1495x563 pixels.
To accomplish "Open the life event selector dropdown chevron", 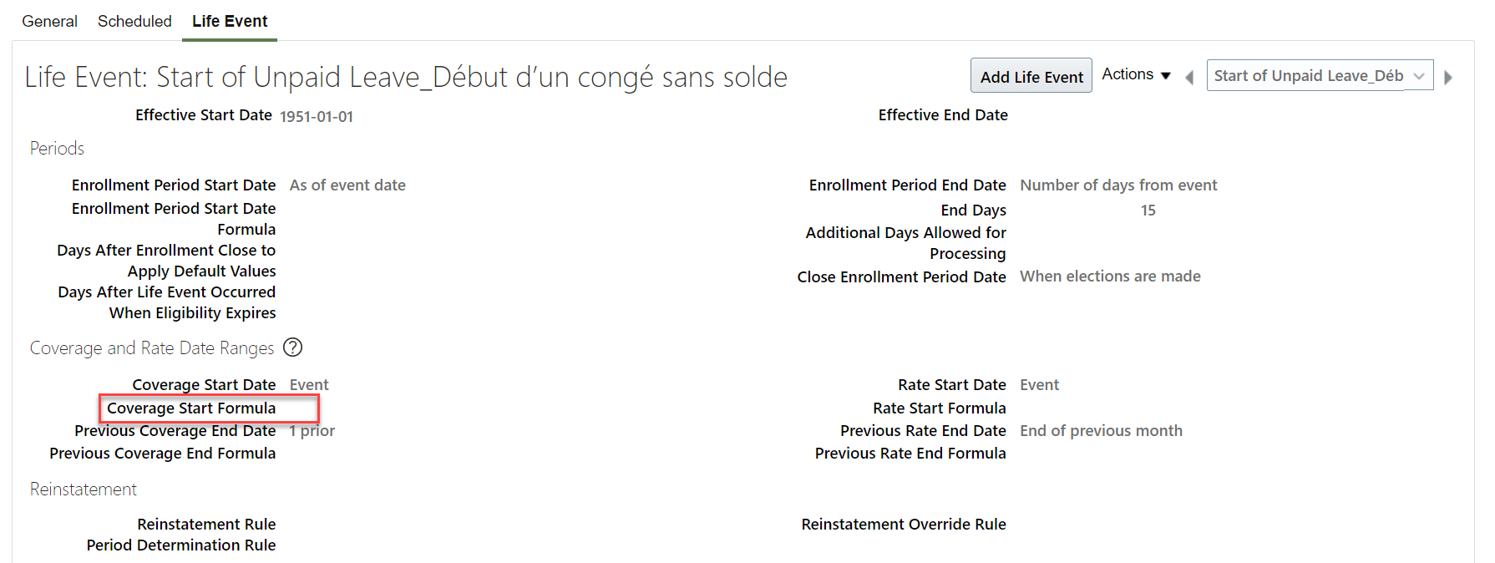I will (x=1419, y=75).
